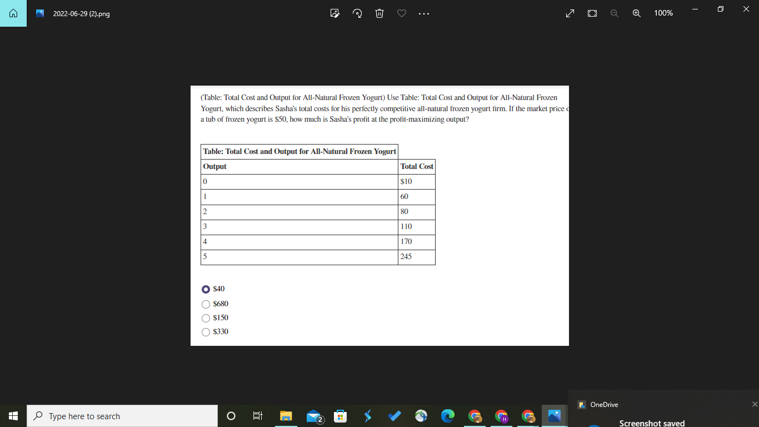The image size is (759, 427).
Task: Click the 100% zoom level
Action: click(663, 13)
